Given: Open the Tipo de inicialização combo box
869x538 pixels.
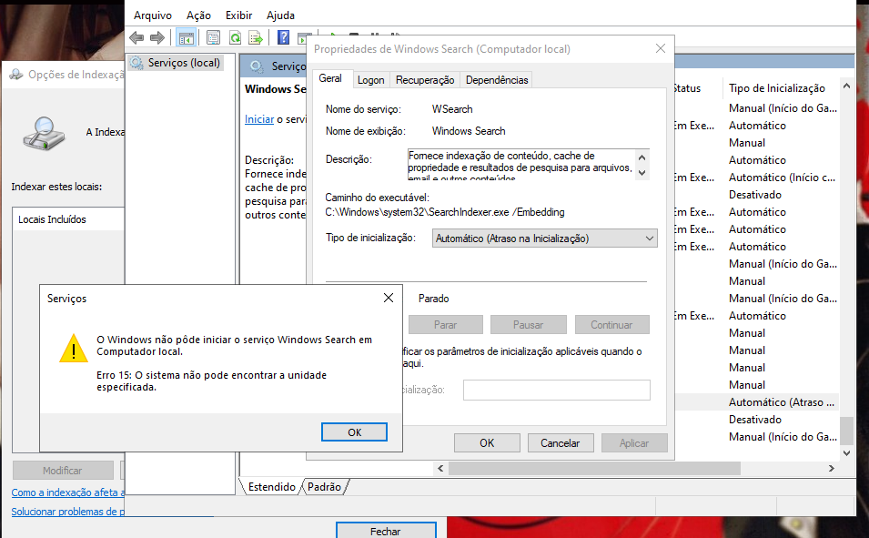Looking at the screenshot, I should (x=545, y=239).
